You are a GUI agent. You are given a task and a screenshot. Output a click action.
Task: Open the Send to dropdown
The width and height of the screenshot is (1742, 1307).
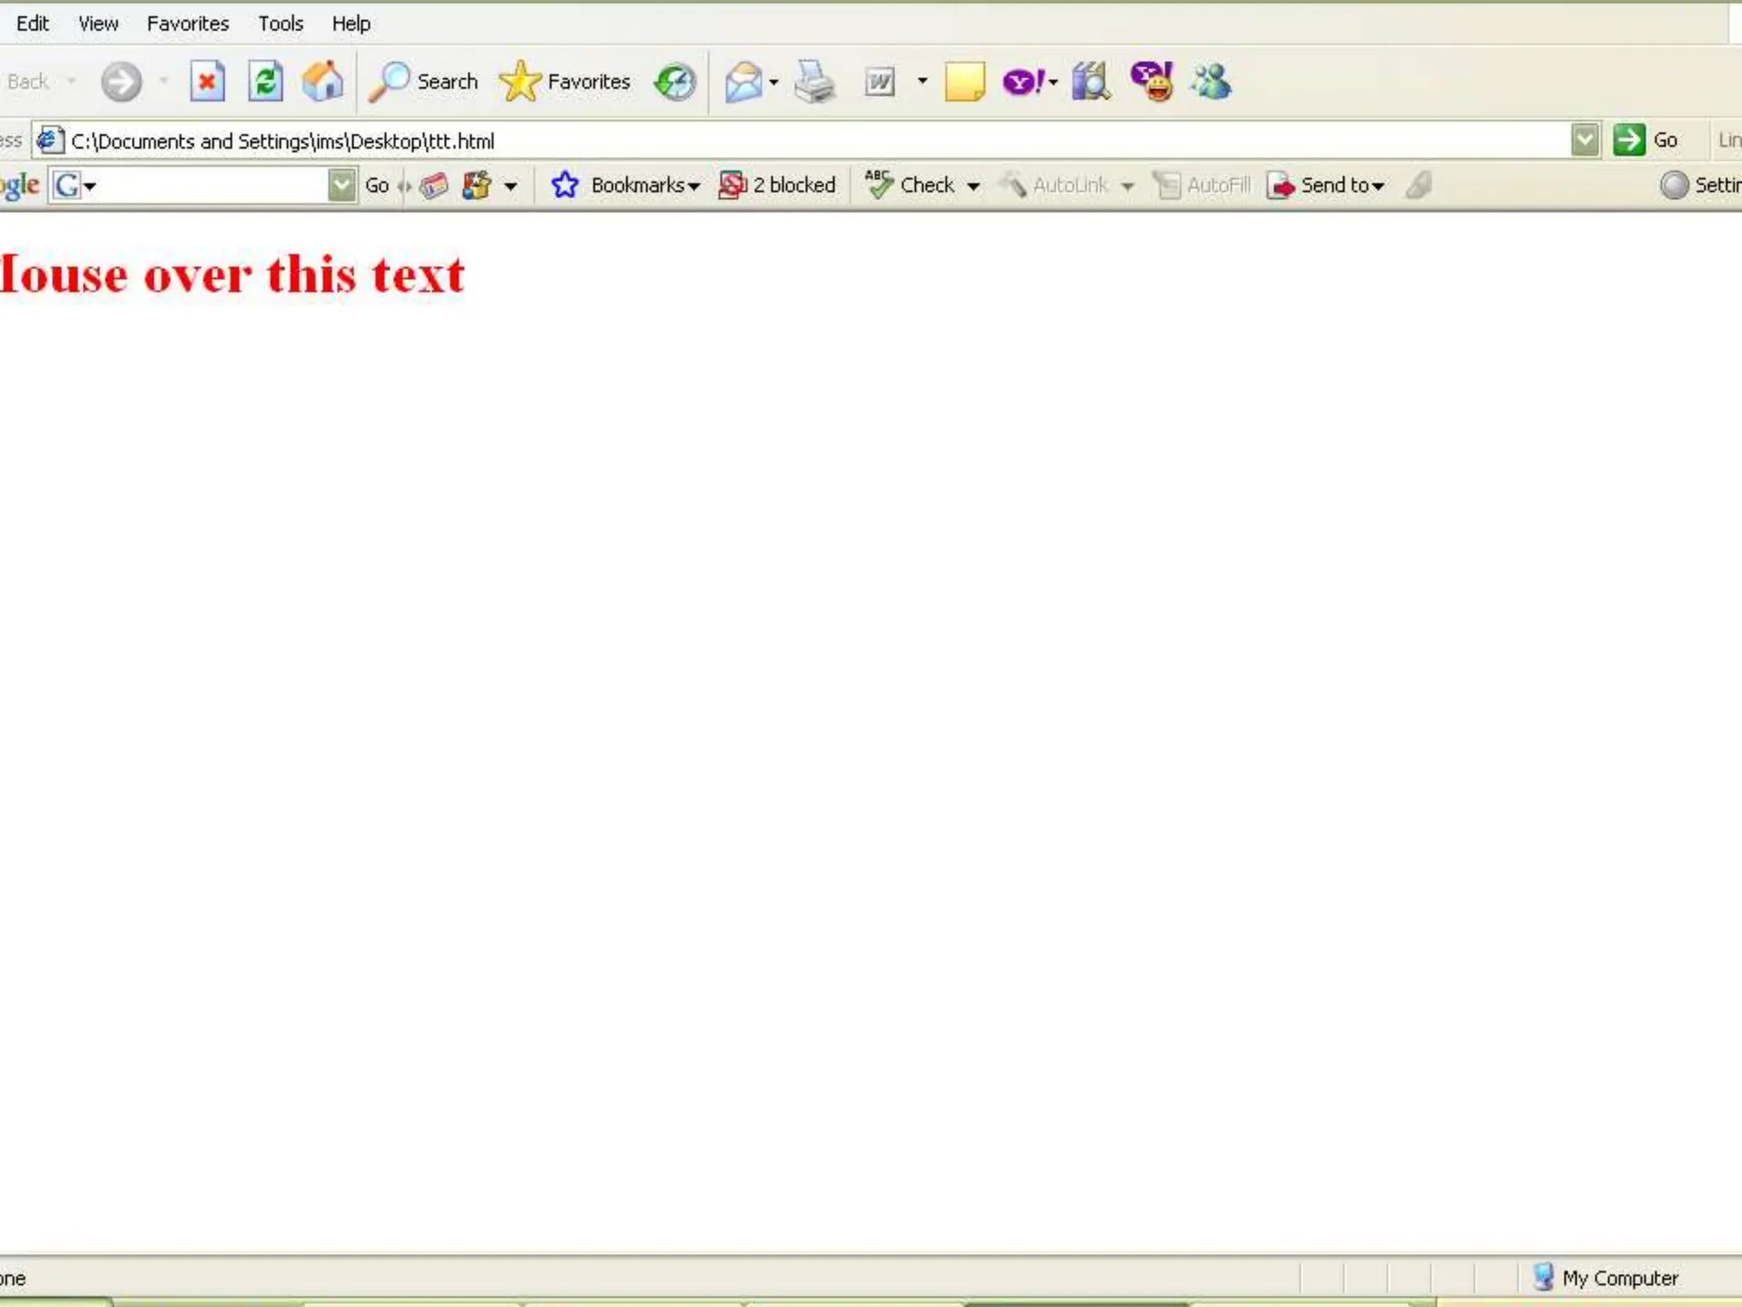click(1327, 185)
